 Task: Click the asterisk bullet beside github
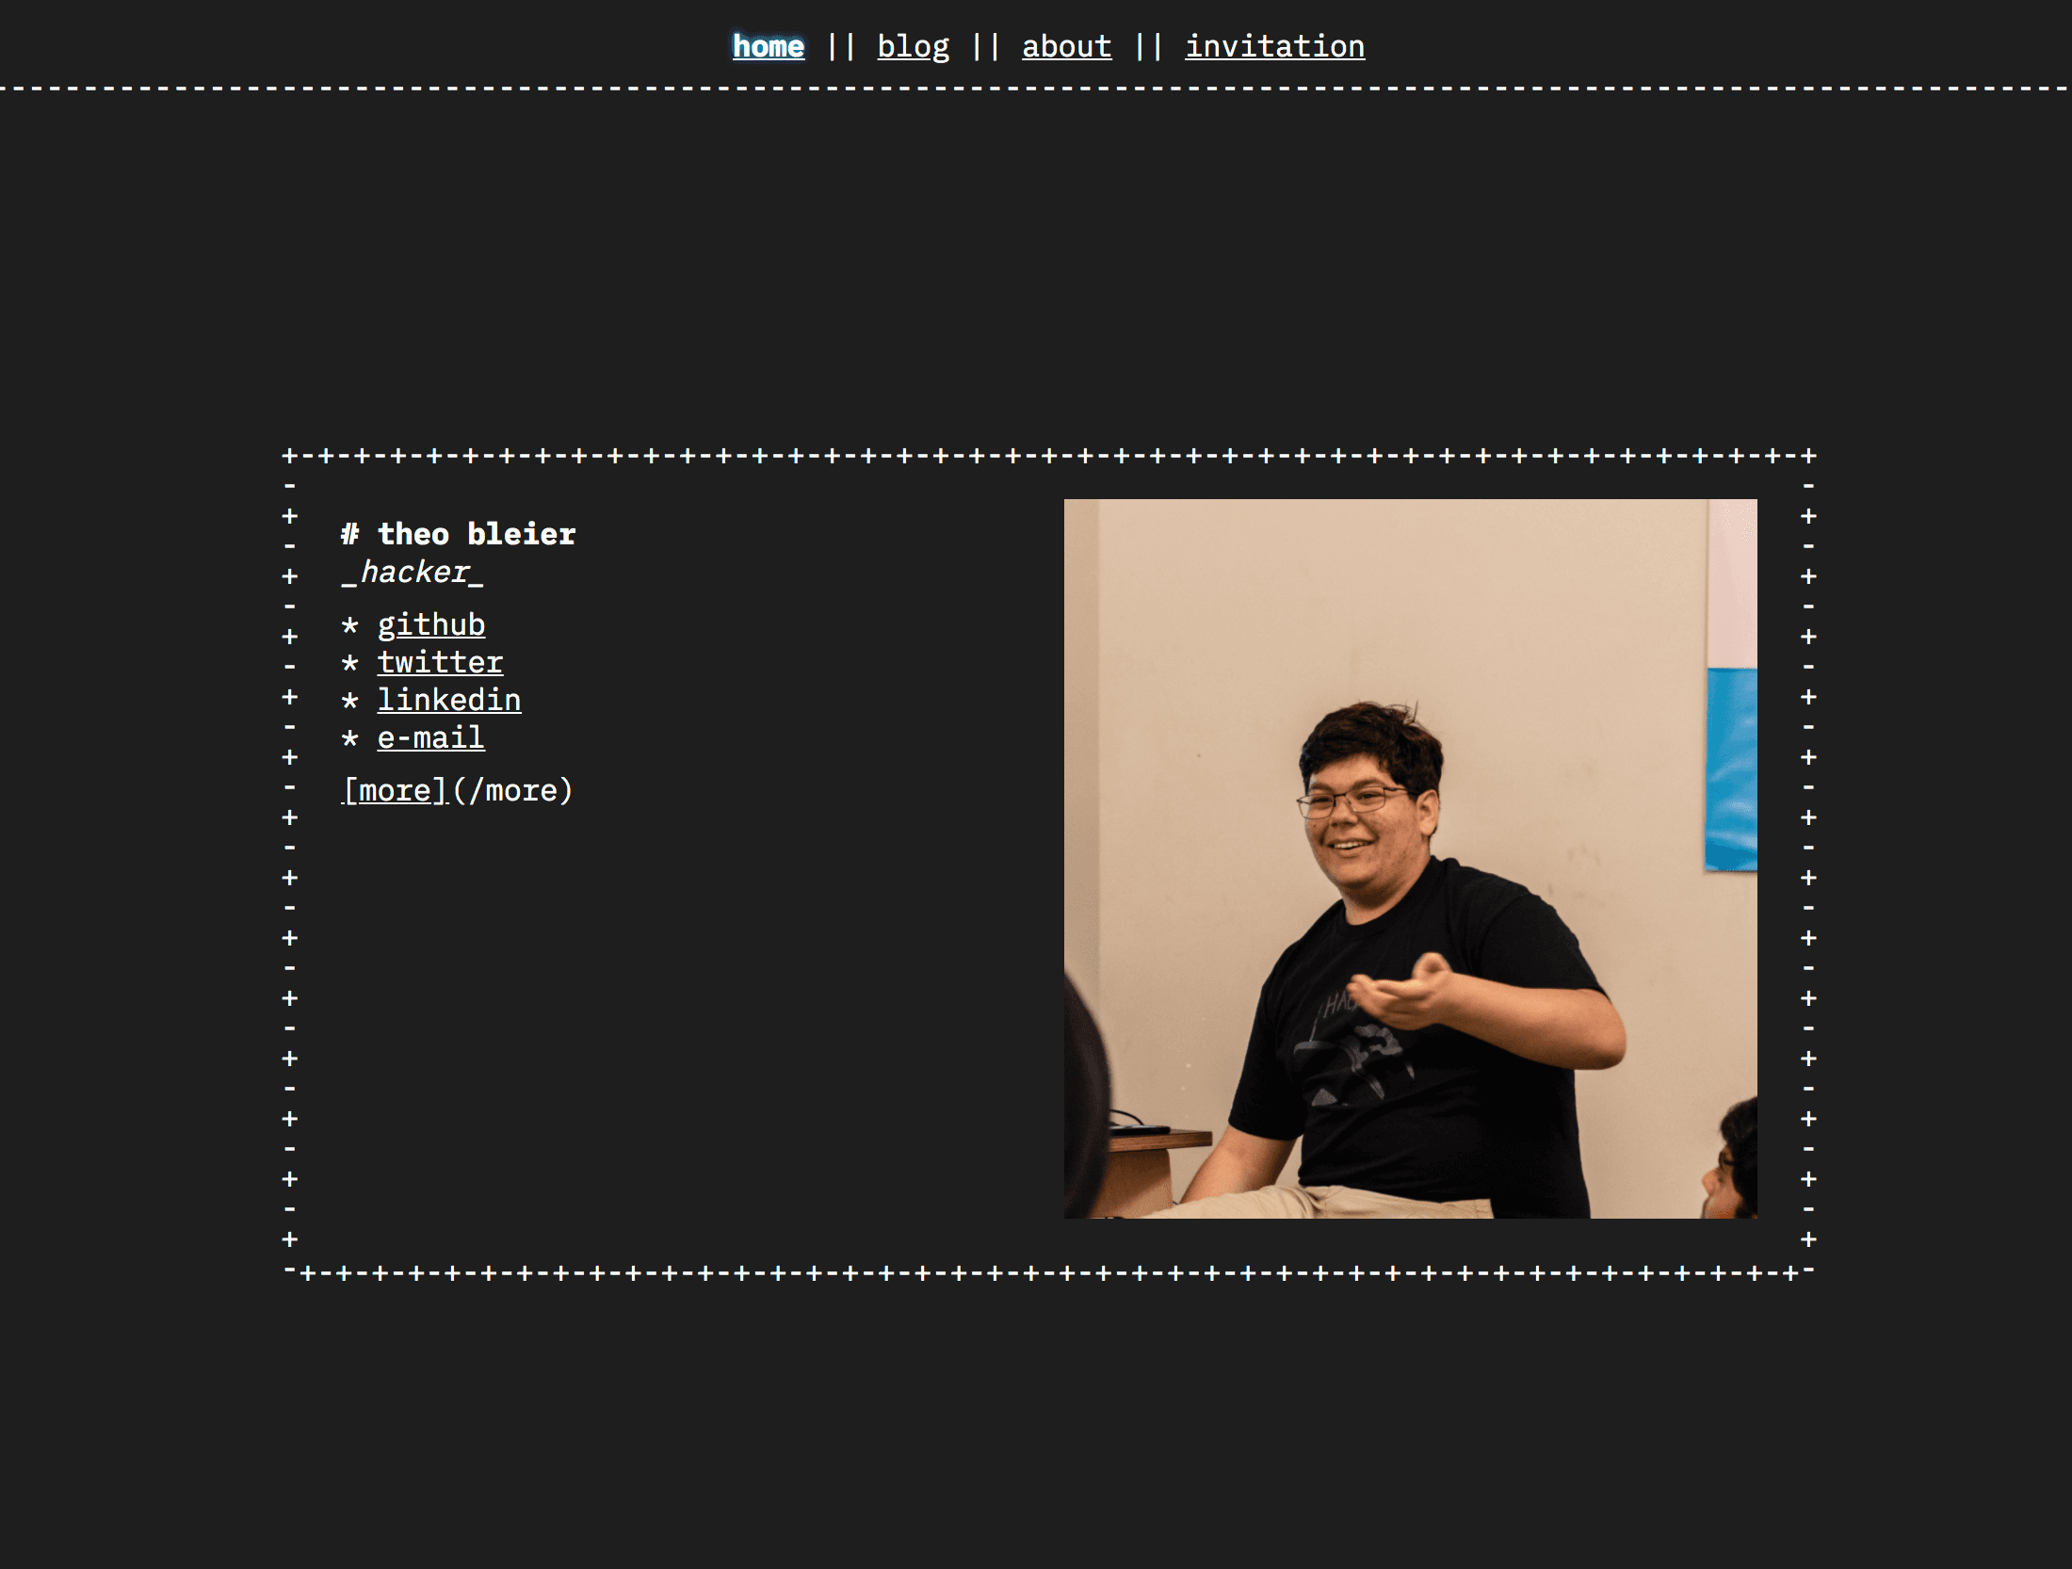[349, 625]
